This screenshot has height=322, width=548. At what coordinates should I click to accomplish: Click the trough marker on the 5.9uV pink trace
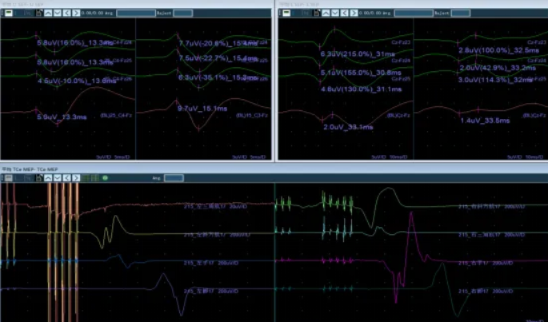[58, 123]
